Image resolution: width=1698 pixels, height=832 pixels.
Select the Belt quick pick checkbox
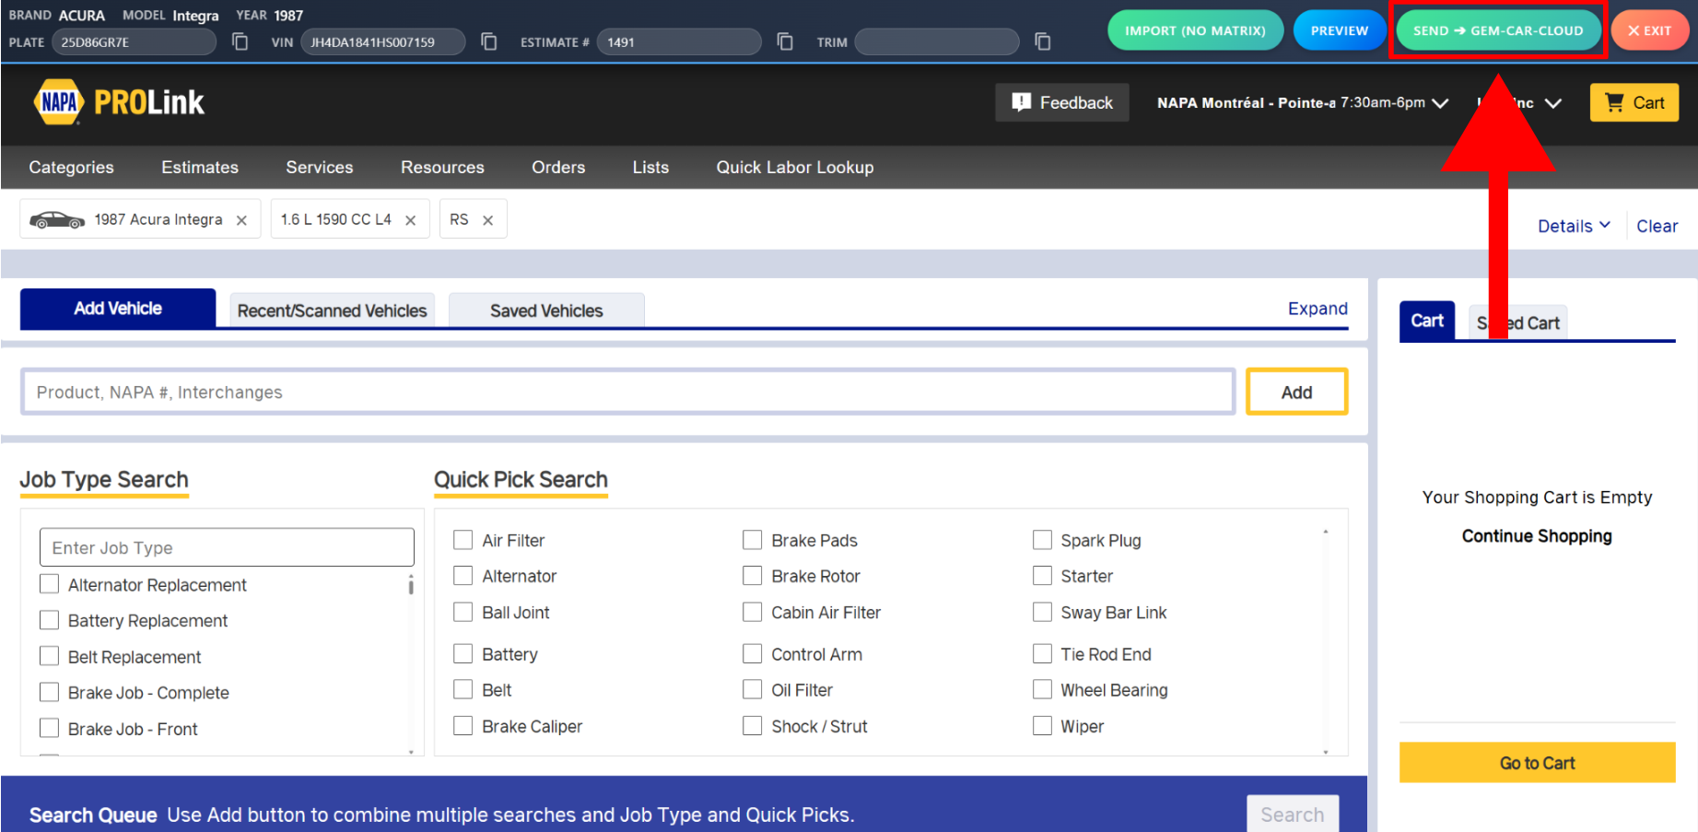pyautogui.click(x=463, y=689)
